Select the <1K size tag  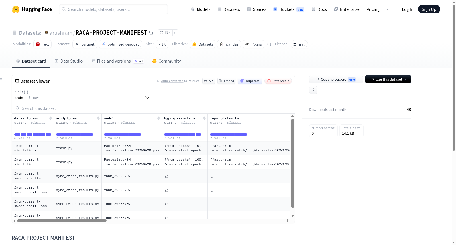pos(162,44)
